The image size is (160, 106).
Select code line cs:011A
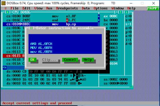pyautogui.click(x=14, y=64)
